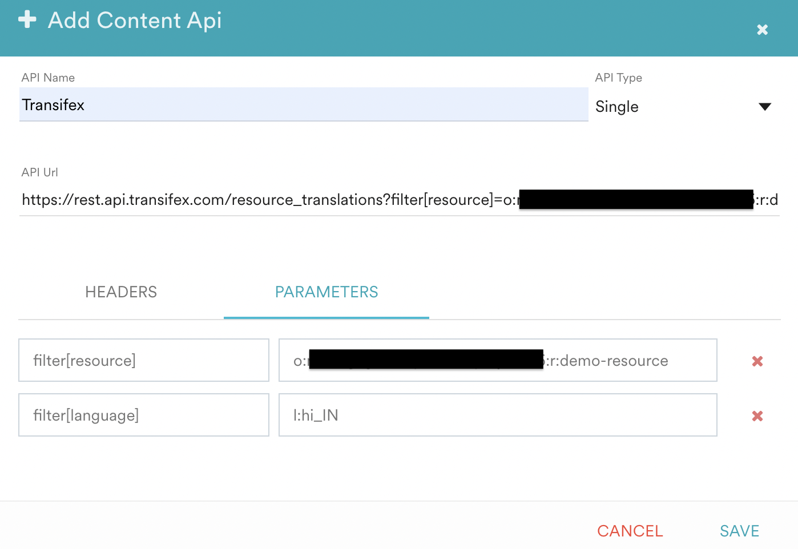Click the SAVE button

(x=739, y=531)
